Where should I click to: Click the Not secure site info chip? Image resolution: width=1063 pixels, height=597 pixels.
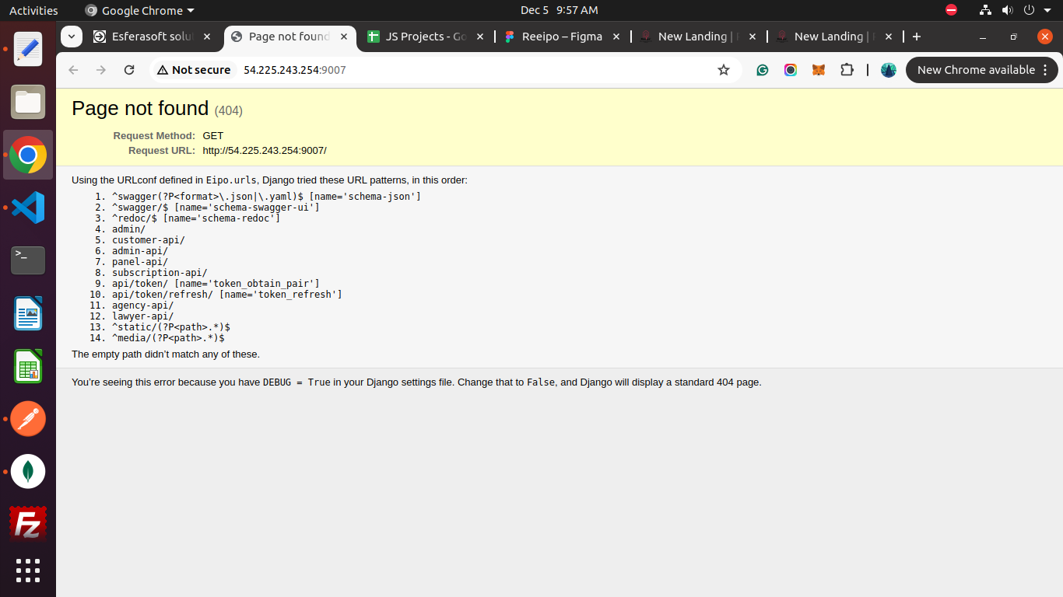click(x=194, y=70)
